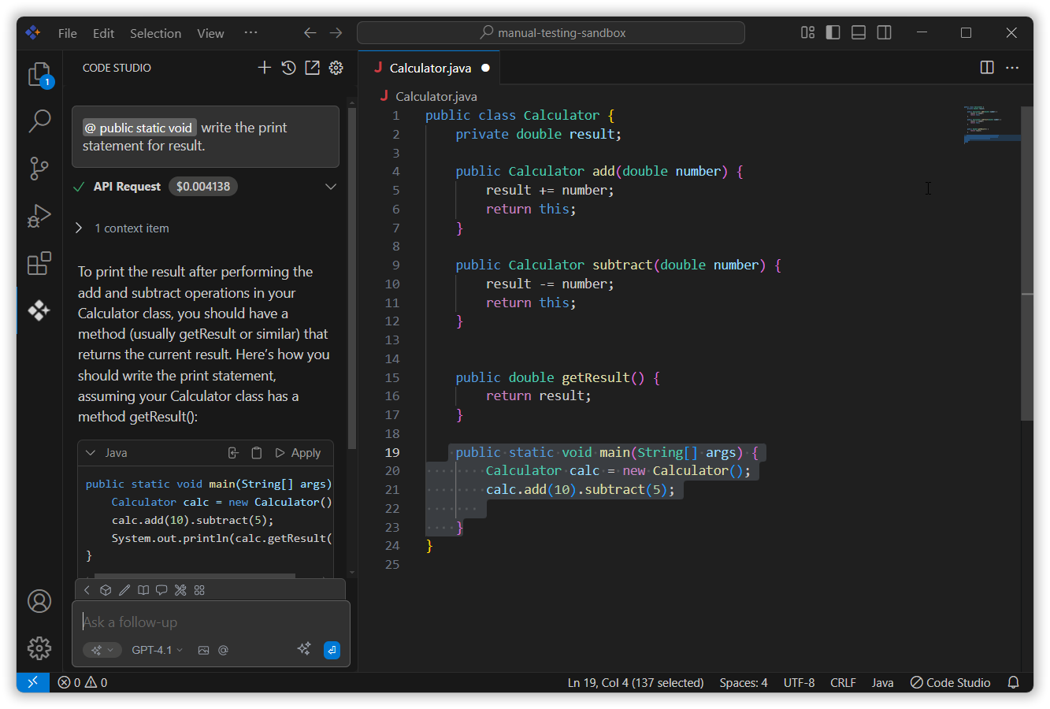
Task: Collapse the chat toolbar with left chevron
Action: (87, 590)
